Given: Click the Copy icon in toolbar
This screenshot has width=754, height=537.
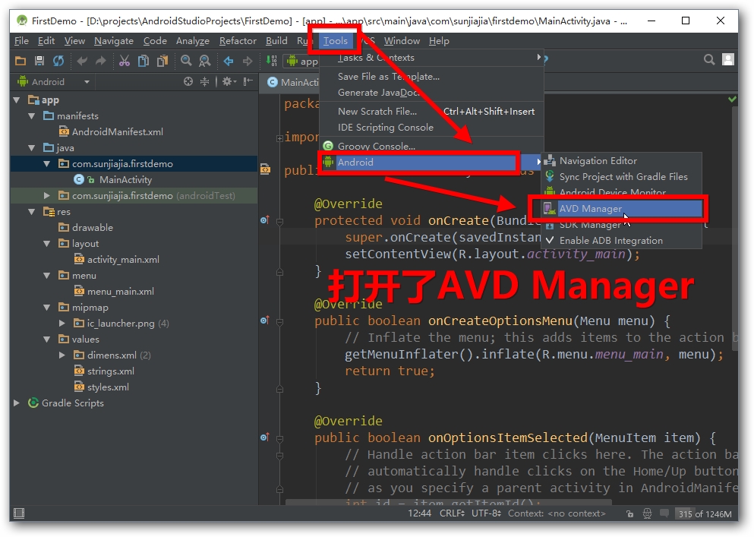Looking at the screenshot, I should pyautogui.click(x=144, y=61).
